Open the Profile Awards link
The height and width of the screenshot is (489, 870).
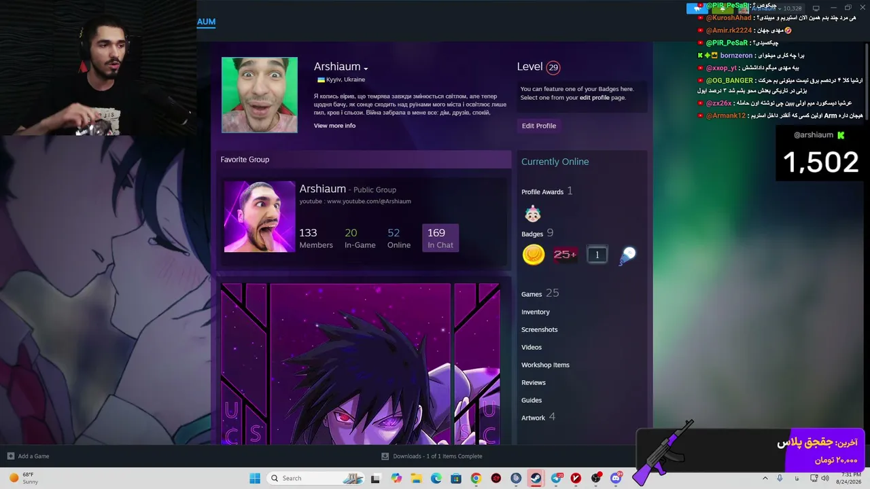[542, 192]
